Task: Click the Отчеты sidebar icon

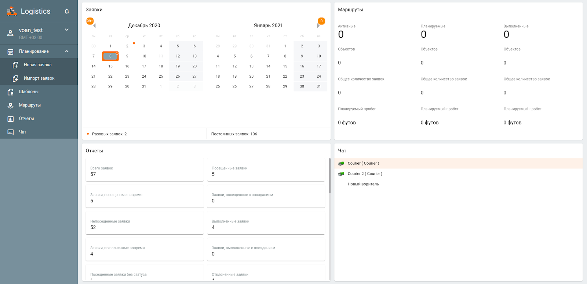Action: click(x=11, y=119)
